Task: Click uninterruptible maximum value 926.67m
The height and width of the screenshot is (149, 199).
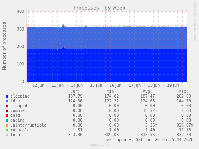Action: 185,125
